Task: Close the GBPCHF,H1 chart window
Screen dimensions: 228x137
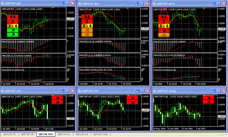Action: click(73, 91)
